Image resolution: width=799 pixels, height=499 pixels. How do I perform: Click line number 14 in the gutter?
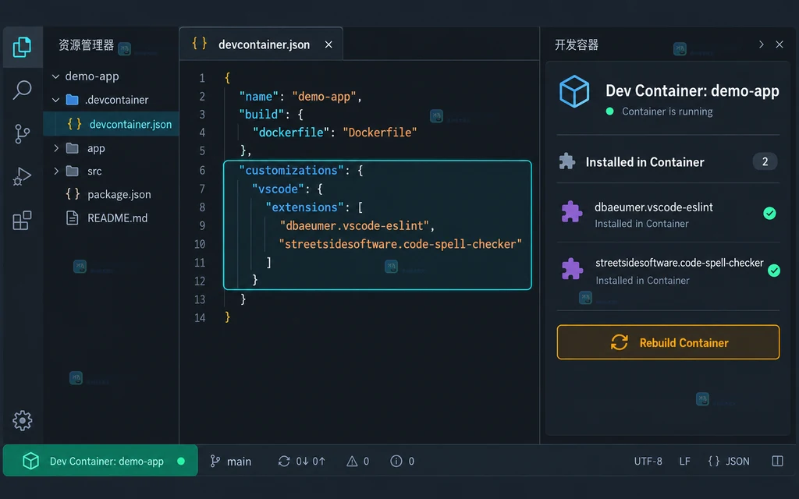200,318
